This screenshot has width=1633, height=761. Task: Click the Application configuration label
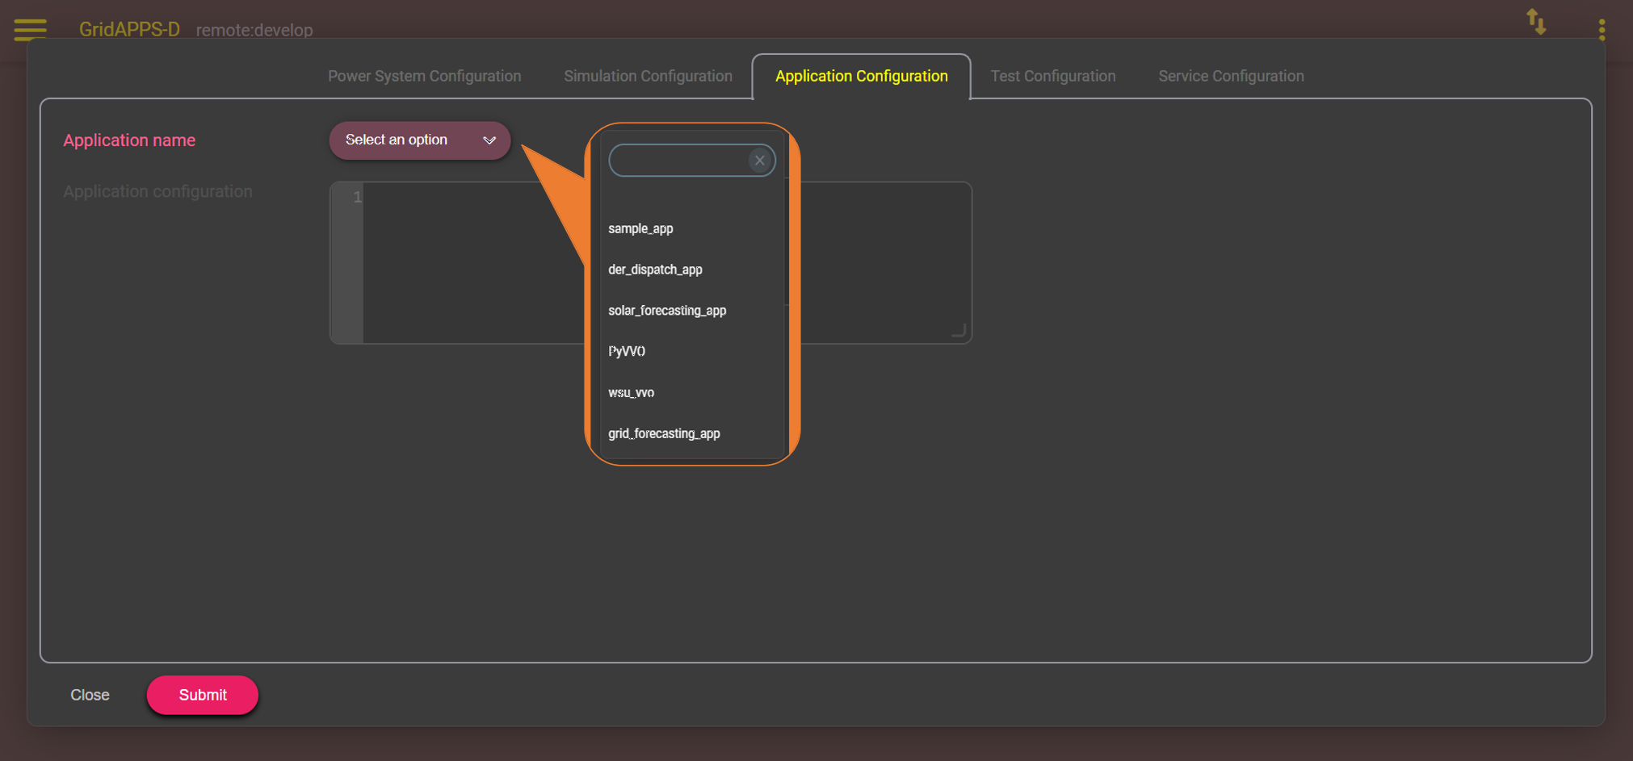(x=157, y=192)
